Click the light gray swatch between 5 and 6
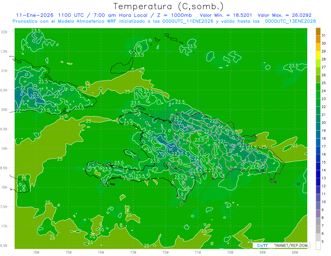This screenshot has height=256, width=331. click(318, 238)
